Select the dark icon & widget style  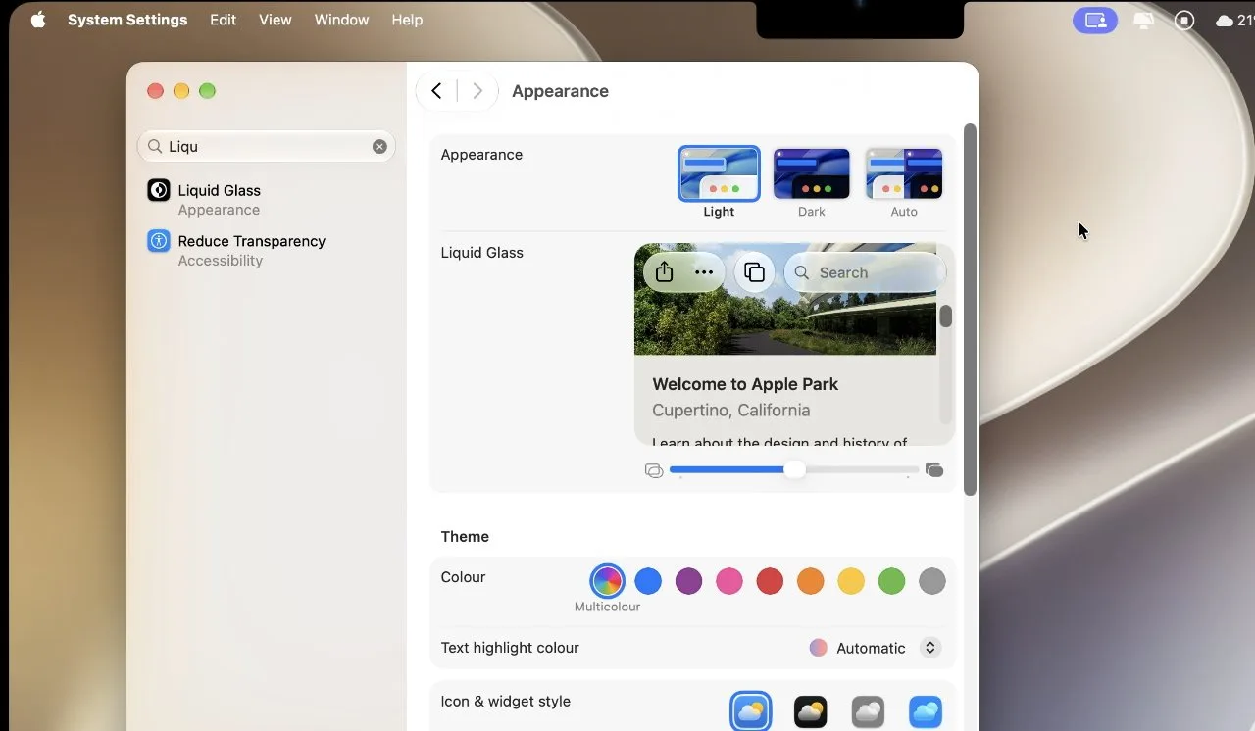tap(810, 711)
